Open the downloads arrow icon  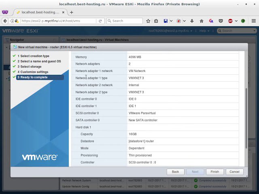point(192,21)
